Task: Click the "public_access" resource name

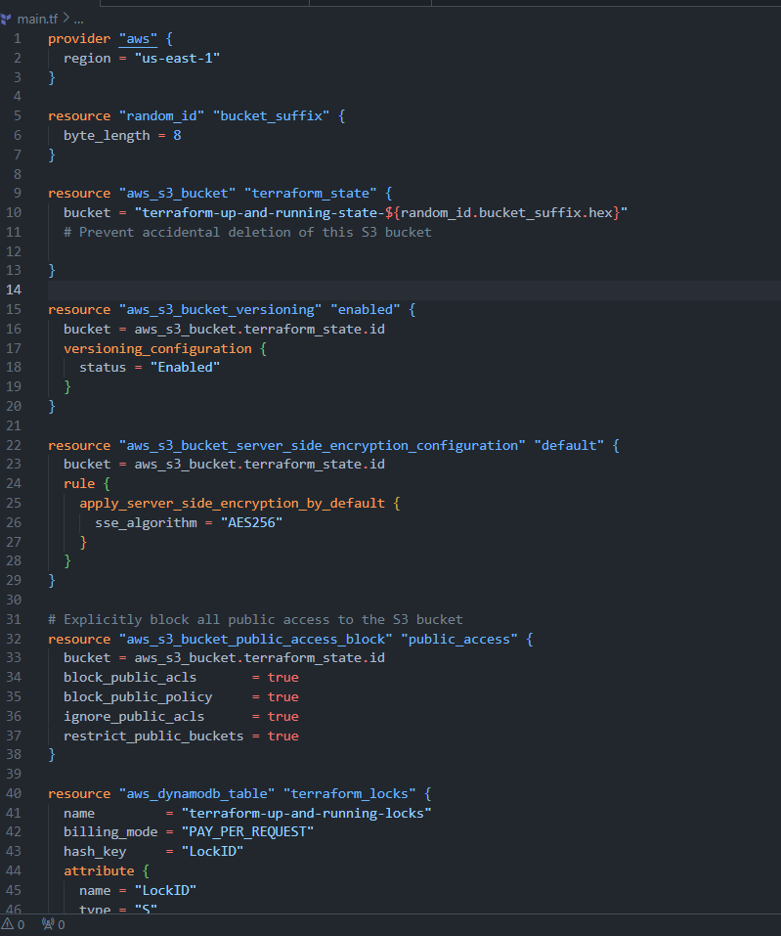Action: 459,640
